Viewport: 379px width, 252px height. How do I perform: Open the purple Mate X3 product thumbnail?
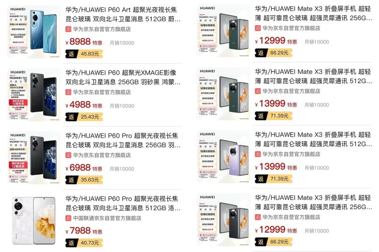pos(223,157)
